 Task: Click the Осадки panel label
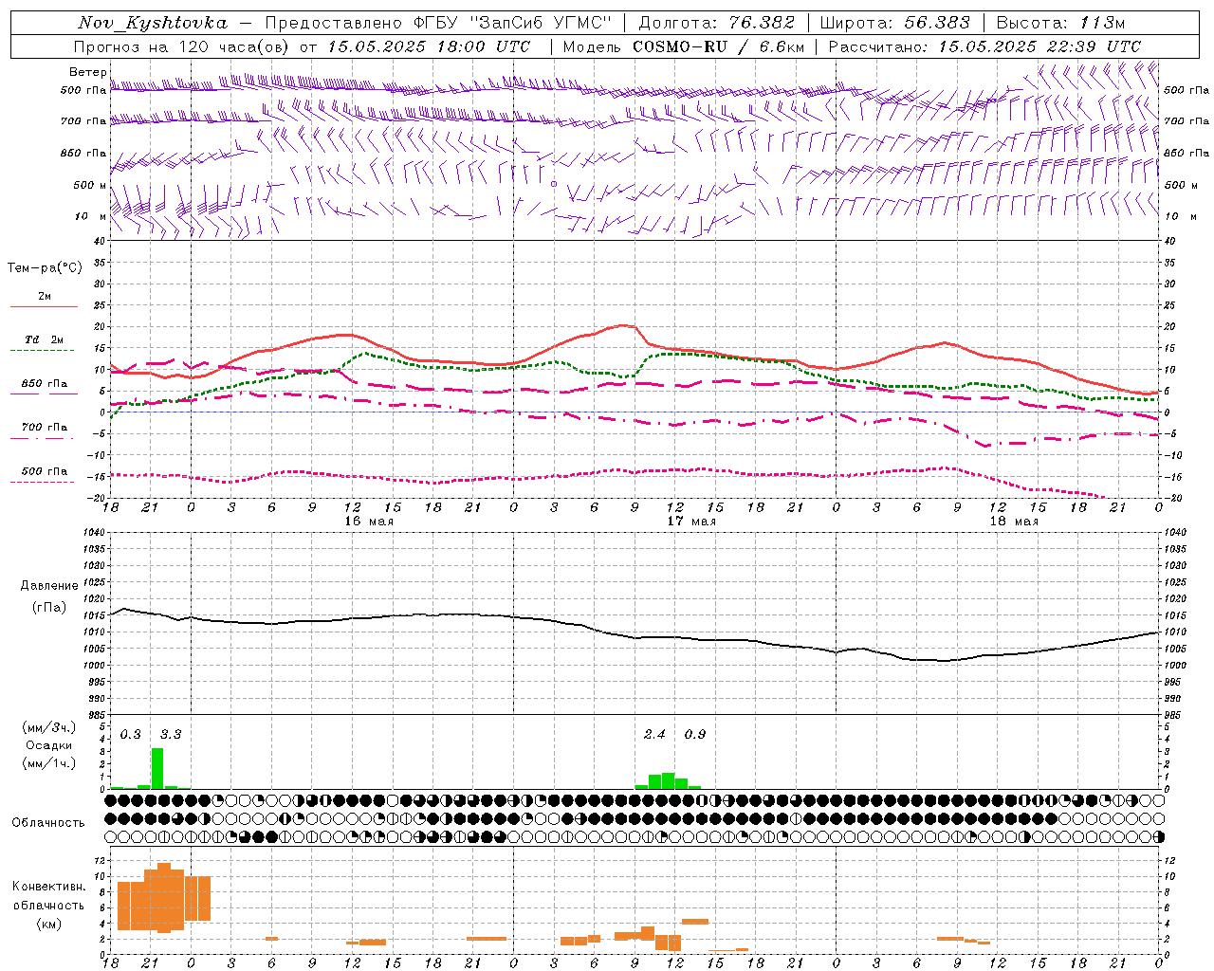(48, 745)
